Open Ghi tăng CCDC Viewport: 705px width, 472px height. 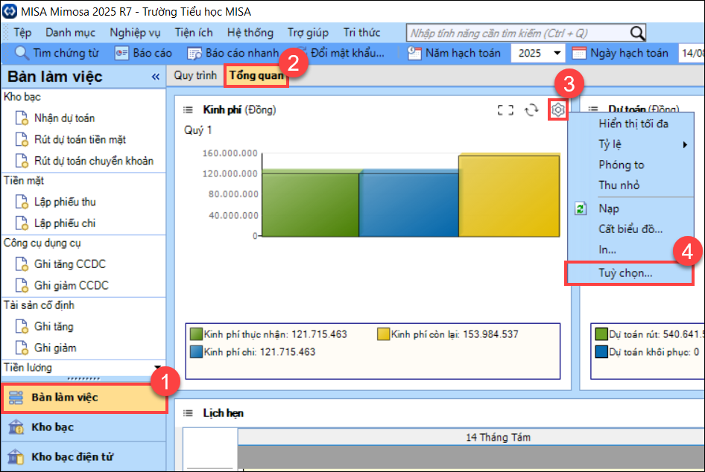click(60, 264)
